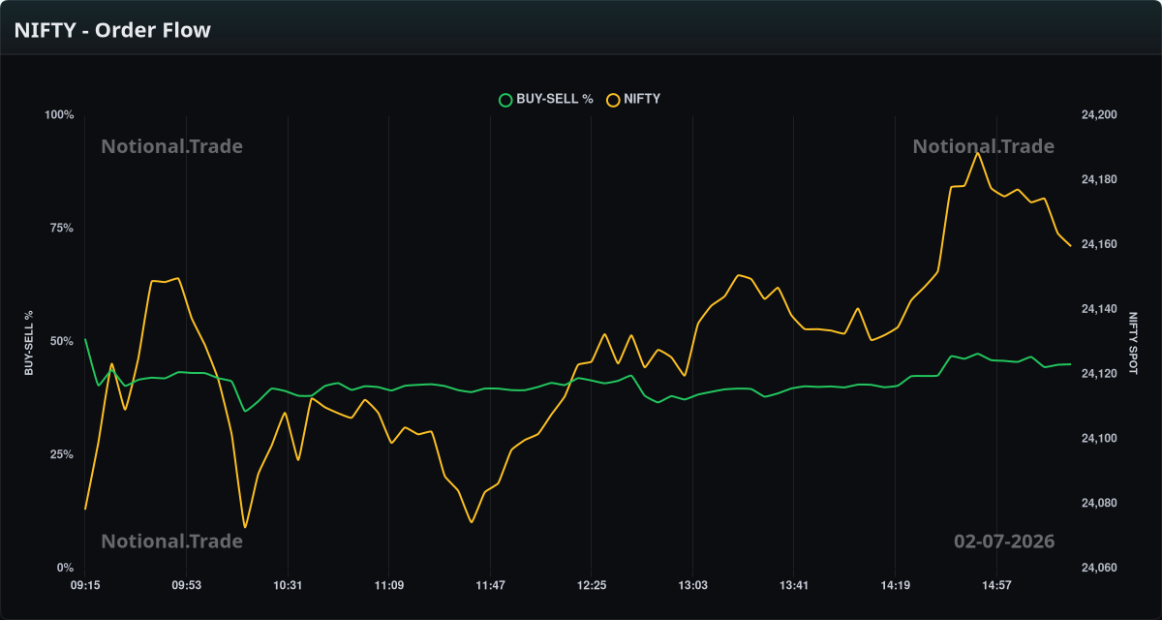Toggle the NIFTY legend series

coord(633,99)
